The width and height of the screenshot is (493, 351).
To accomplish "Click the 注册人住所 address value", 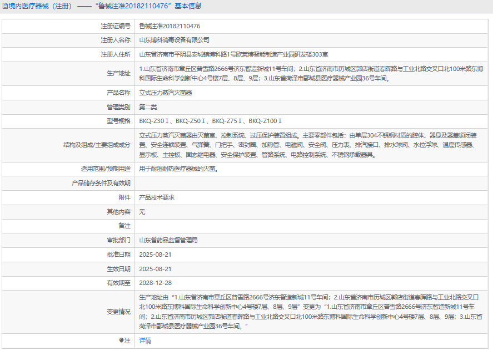I will pyautogui.click(x=233, y=54).
